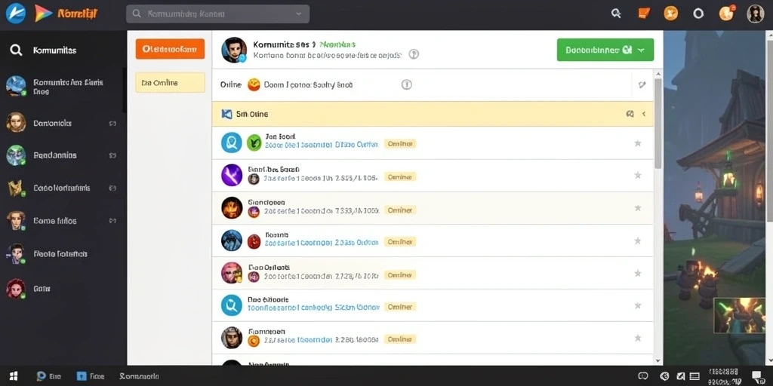773x386 pixels.
Task: Click the pink-haired avatar in the member list
Action: (x=232, y=273)
